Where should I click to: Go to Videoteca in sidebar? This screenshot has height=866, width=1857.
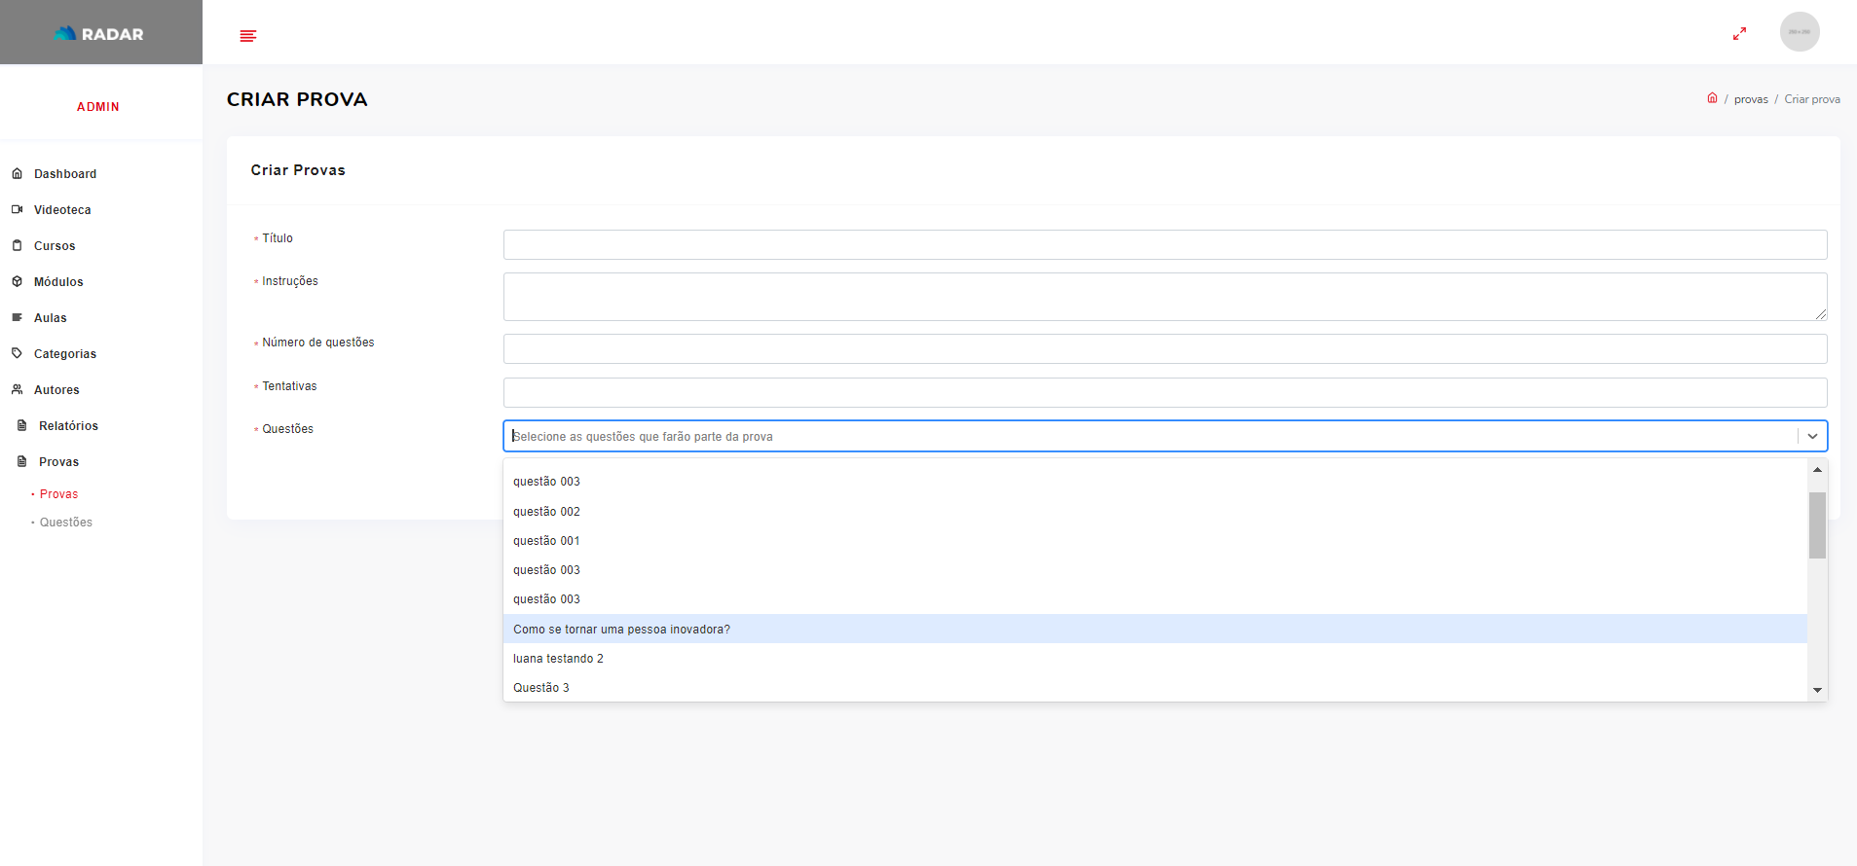point(62,210)
